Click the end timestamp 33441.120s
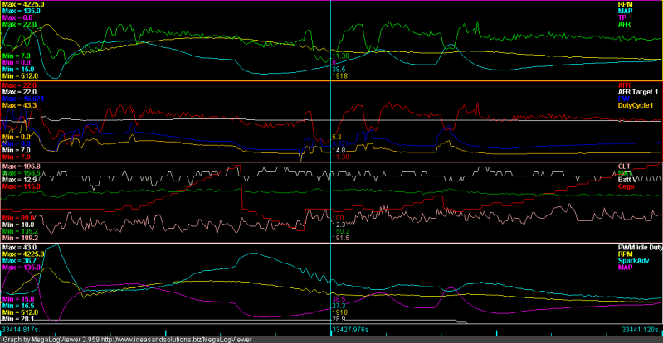 click(x=641, y=329)
